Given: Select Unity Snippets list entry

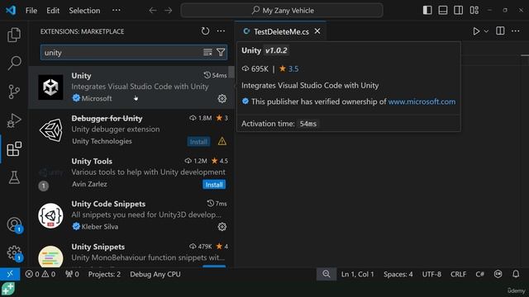Looking at the screenshot, I should click(x=131, y=253).
